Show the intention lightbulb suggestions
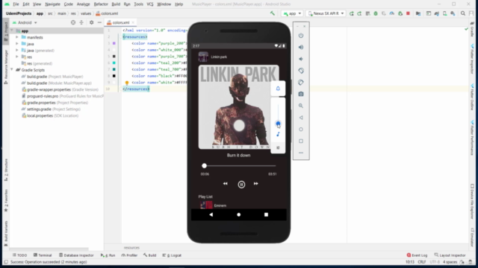478x268 pixels. click(127, 83)
